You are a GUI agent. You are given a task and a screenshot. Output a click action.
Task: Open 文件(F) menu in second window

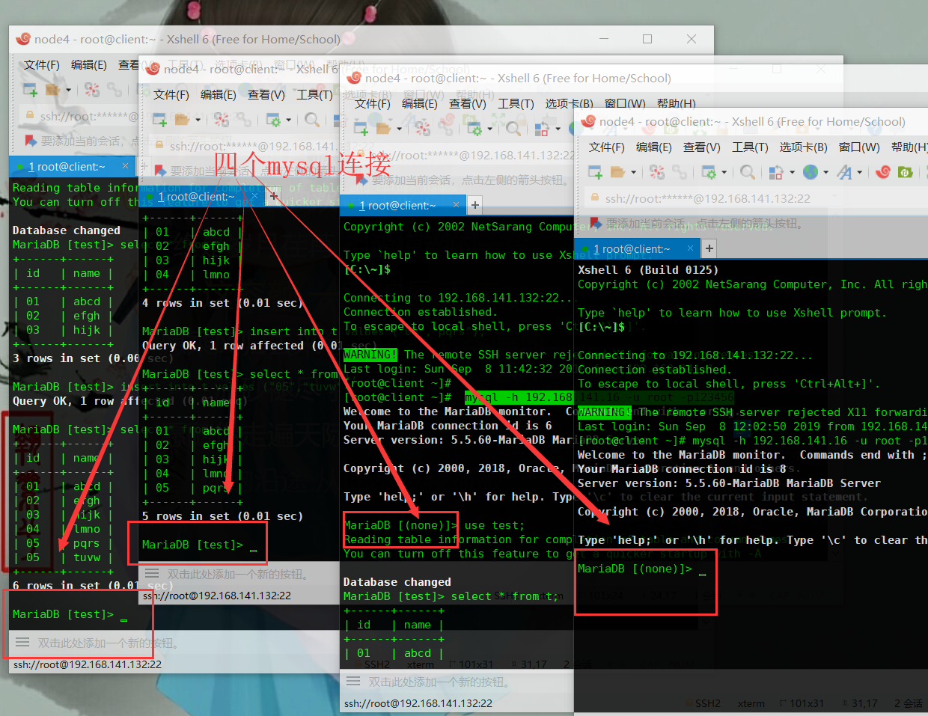[x=171, y=95]
